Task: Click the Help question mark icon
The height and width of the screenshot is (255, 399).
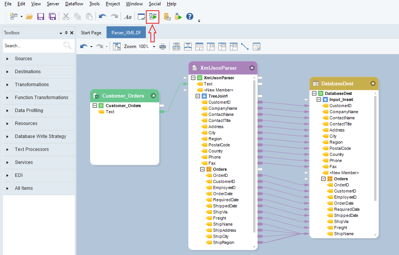Action: (x=189, y=17)
